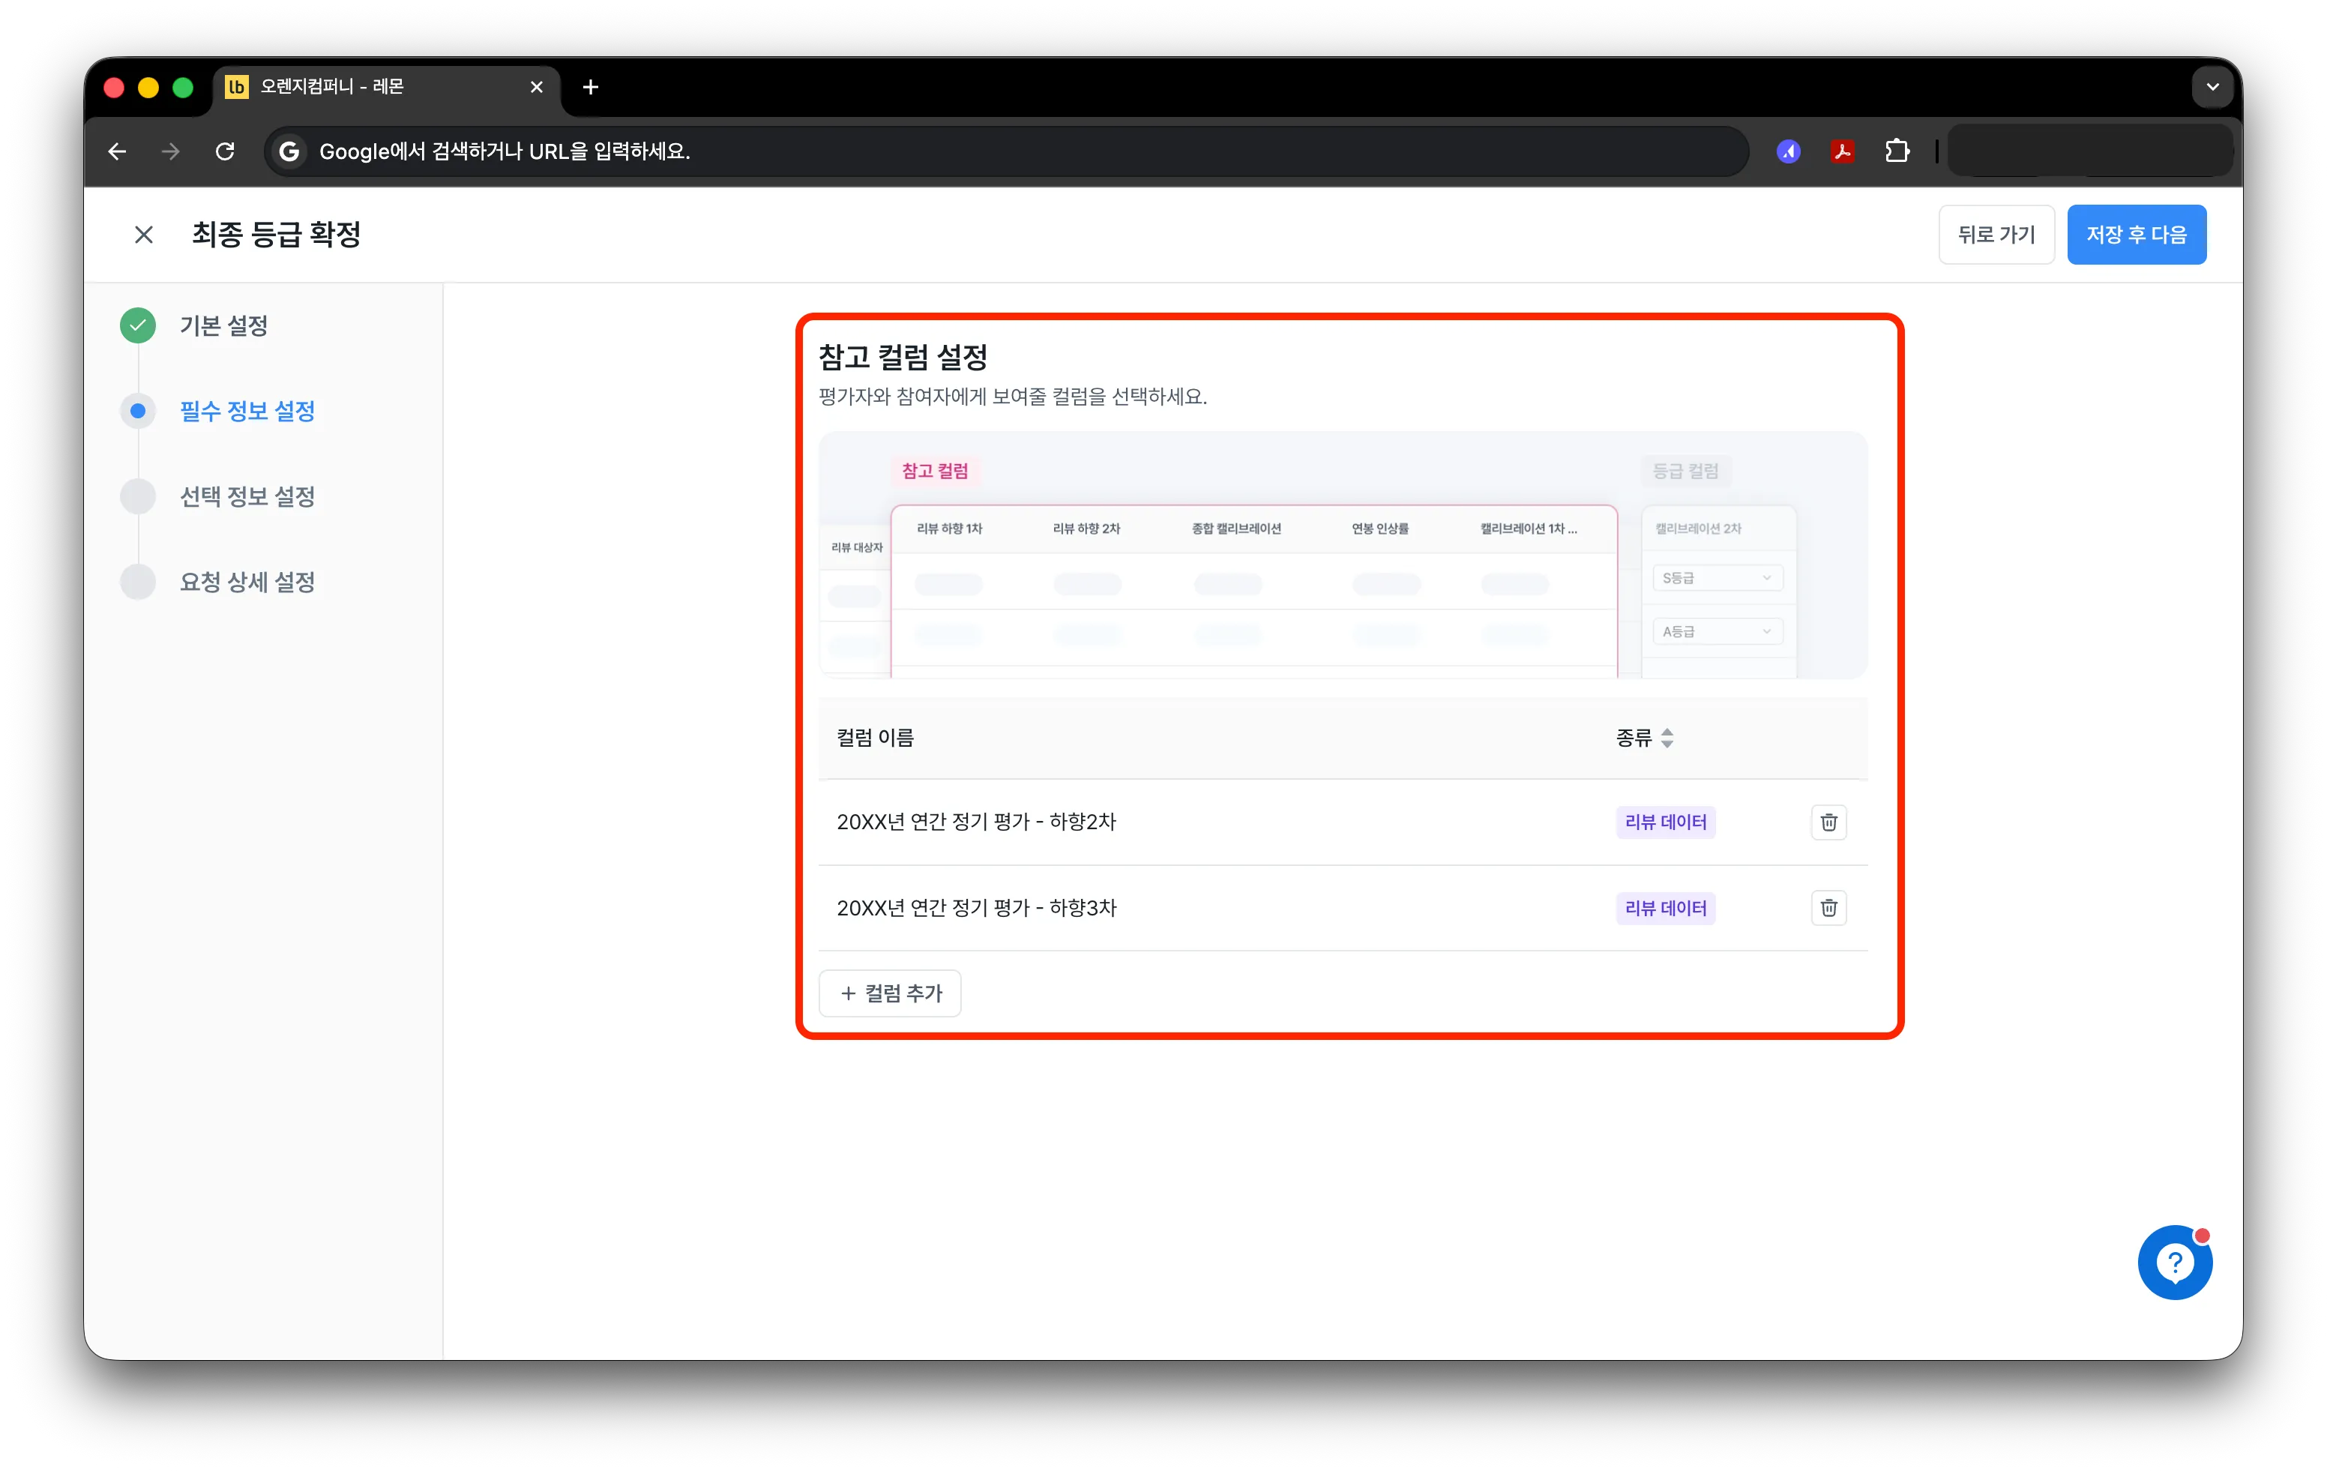
Task: Focus the Google URL address bar
Action: [1006, 151]
